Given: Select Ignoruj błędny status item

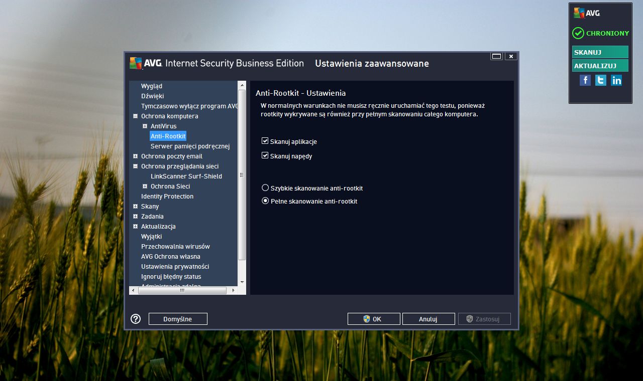Looking at the screenshot, I should [171, 276].
